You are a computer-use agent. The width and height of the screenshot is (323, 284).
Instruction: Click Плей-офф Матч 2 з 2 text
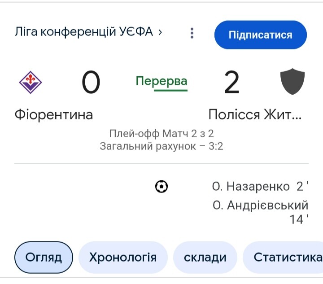[161, 133]
